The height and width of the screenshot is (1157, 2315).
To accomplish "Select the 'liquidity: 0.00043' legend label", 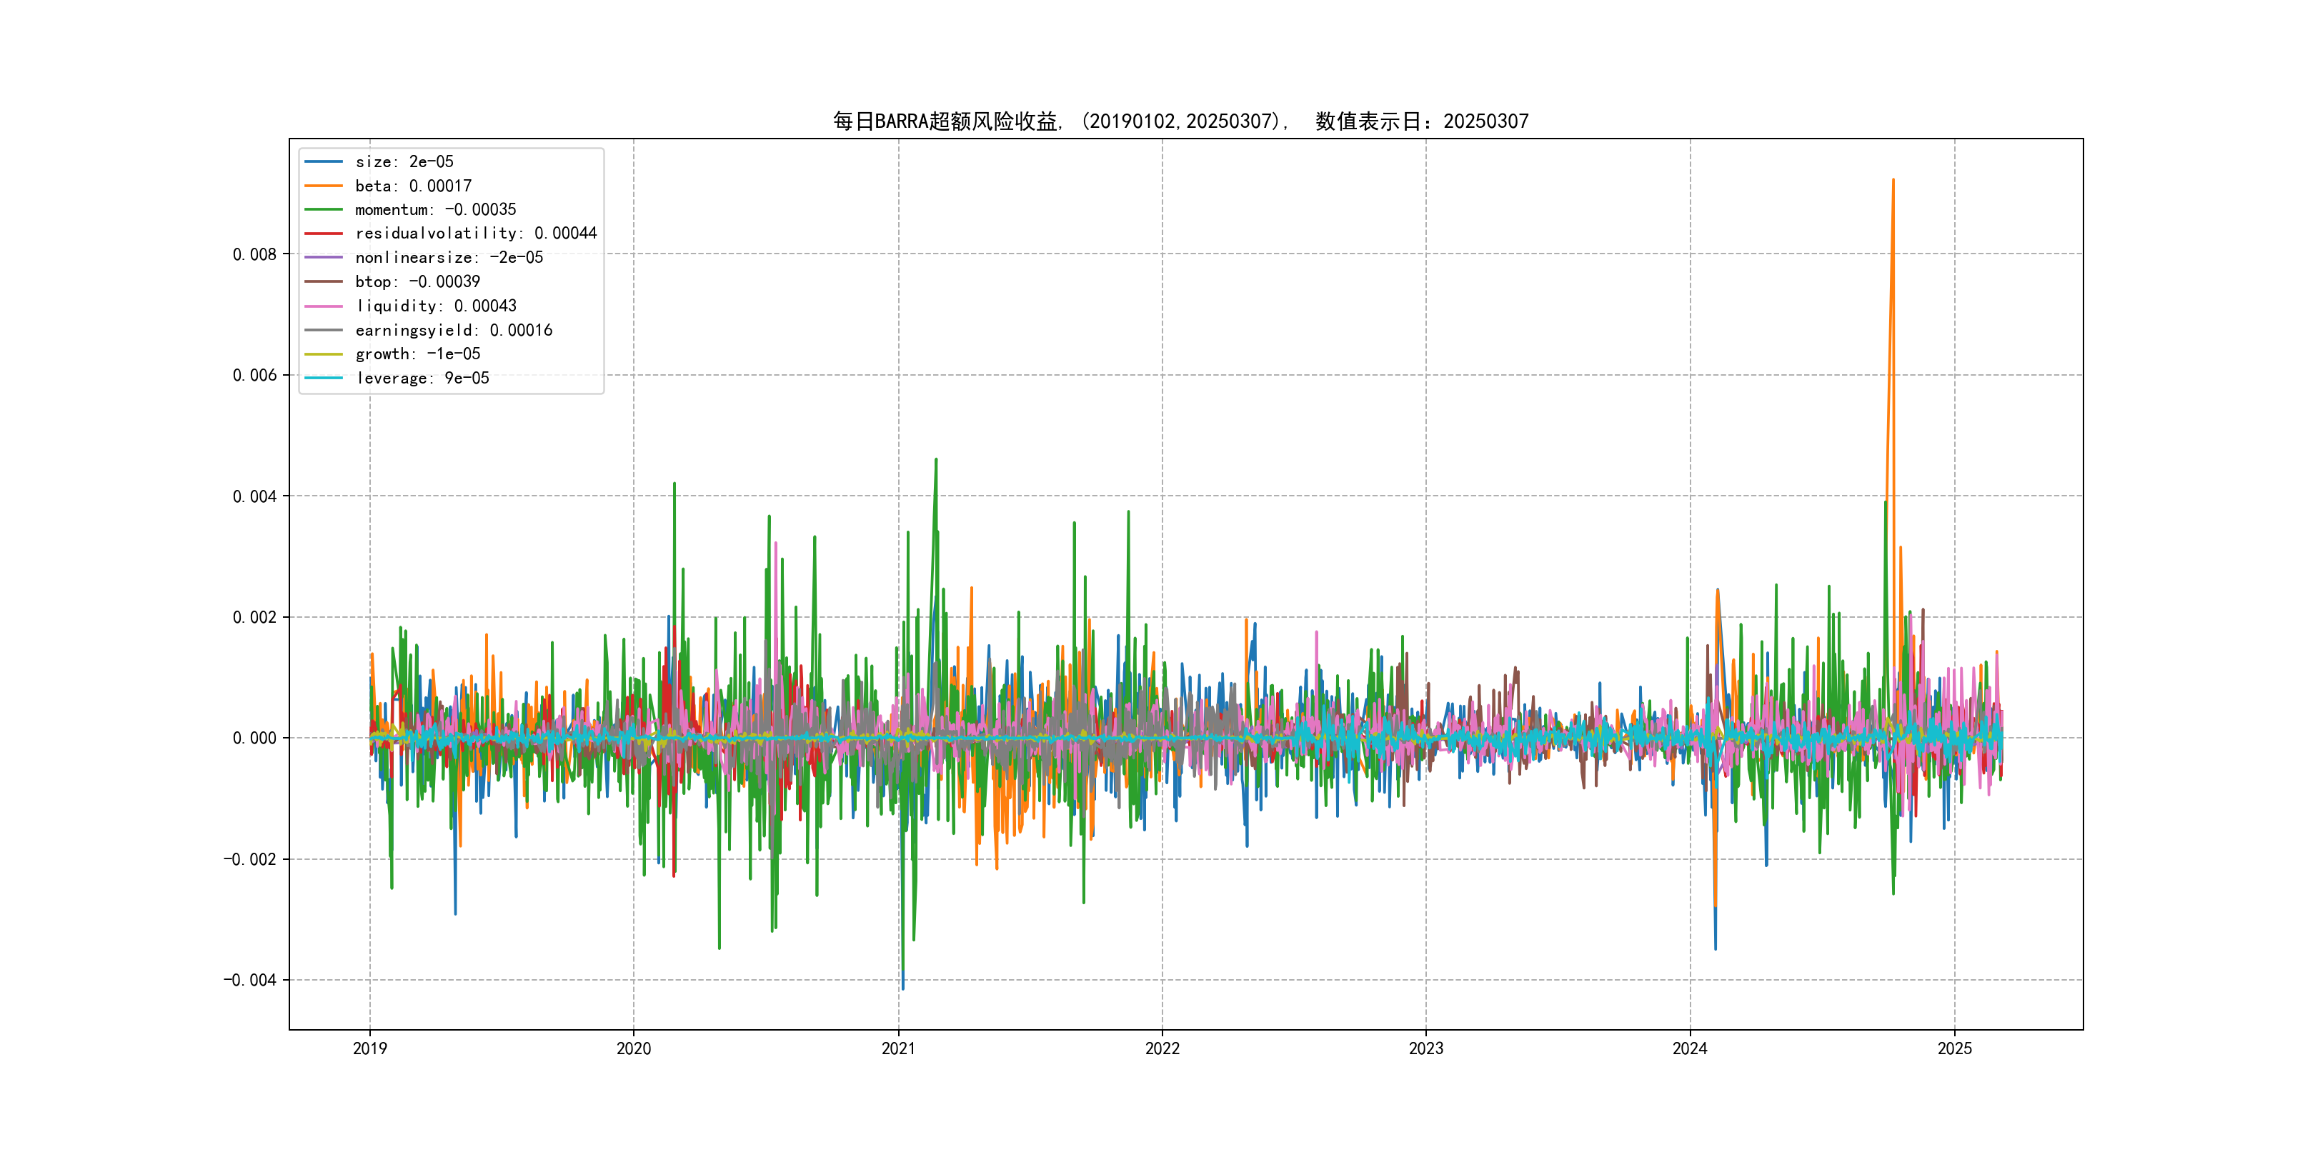I will pos(435,306).
